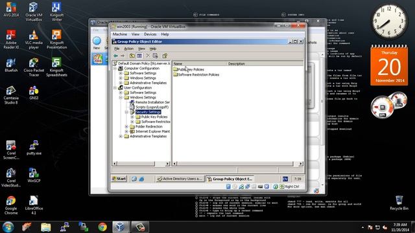Viewport: 415px width, 233px height.
Task: Expand Administrative Templates under Computer Configuration
Action: (121, 83)
